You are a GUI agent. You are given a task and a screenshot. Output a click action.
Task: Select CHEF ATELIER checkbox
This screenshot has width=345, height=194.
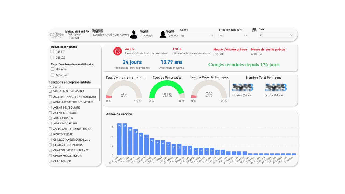(x=50, y=161)
